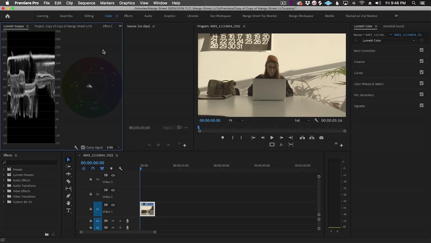Open the Markers menu
Screen dimensions: 431x243
pos(107,3)
